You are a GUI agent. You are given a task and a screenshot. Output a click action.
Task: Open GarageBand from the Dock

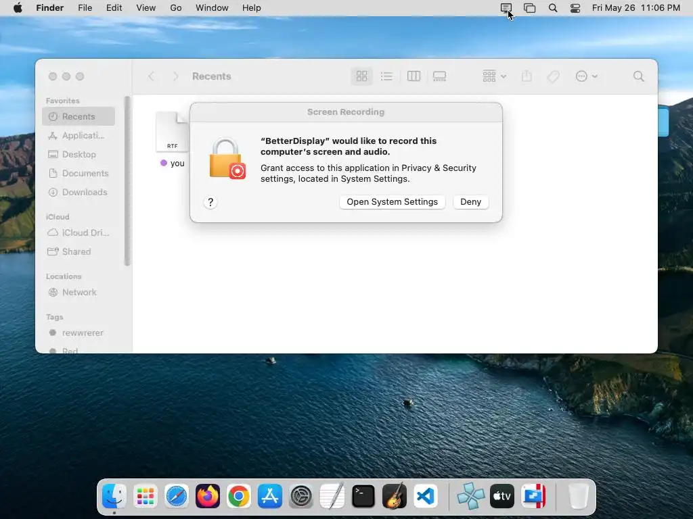pyautogui.click(x=395, y=496)
